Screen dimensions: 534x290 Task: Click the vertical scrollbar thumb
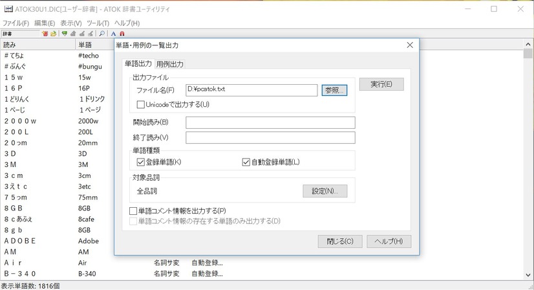[x=528, y=54]
